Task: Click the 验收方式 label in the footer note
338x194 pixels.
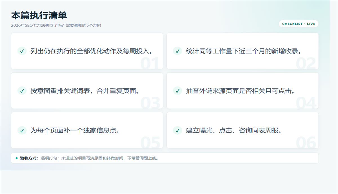Action: click(29, 158)
